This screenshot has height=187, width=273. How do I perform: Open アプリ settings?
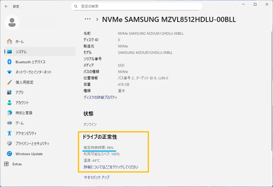point(40,92)
